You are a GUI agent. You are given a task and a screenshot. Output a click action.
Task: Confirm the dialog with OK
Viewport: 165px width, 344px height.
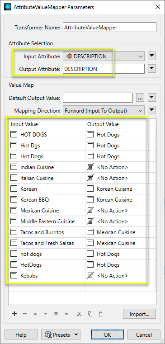click(x=107, y=335)
